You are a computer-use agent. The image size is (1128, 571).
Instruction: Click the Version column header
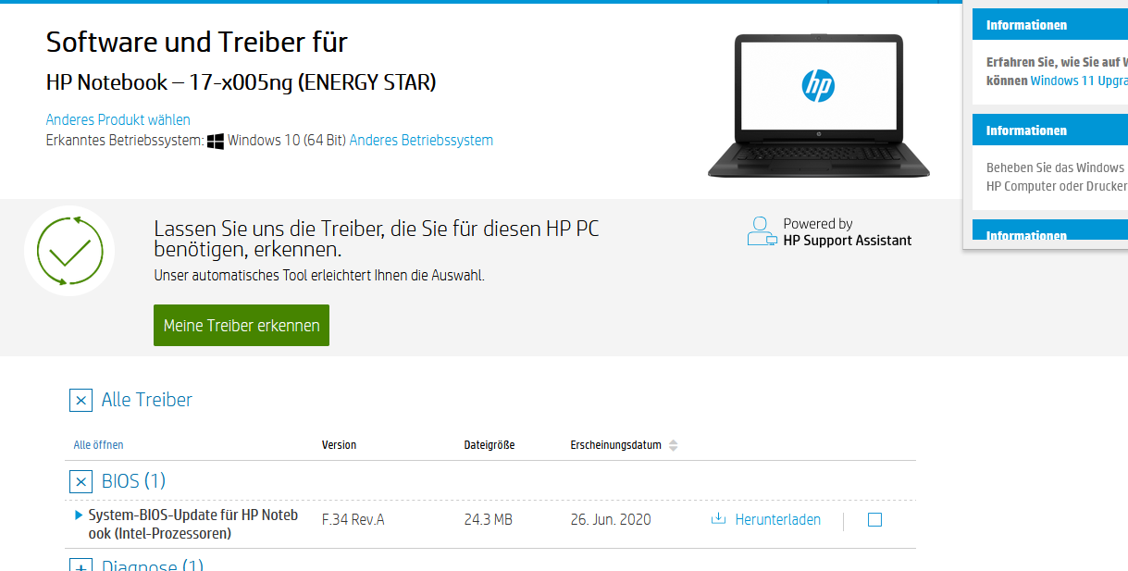(339, 445)
